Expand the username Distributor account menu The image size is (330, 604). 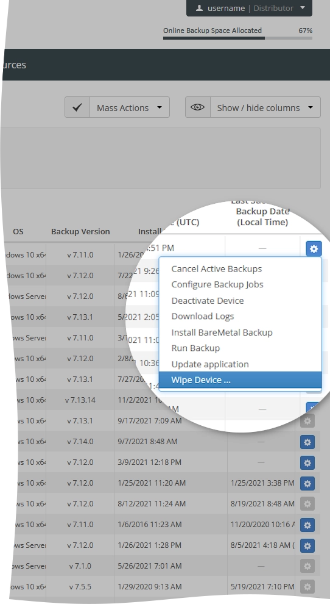point(249,8)
